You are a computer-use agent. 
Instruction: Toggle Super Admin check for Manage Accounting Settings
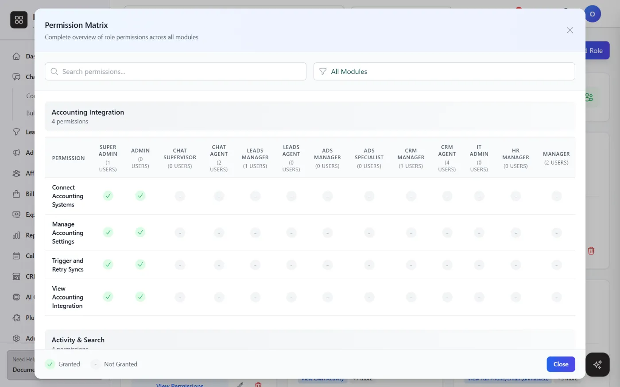point(108,232)
